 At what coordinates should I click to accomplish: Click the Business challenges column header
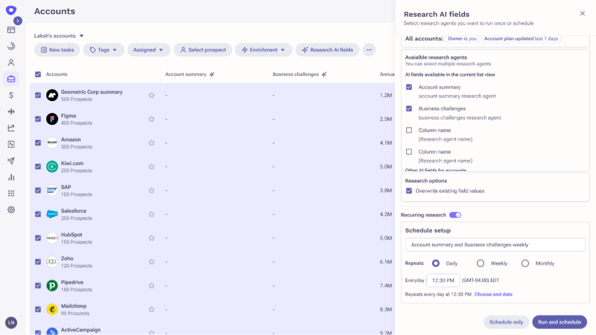point(295,75)
